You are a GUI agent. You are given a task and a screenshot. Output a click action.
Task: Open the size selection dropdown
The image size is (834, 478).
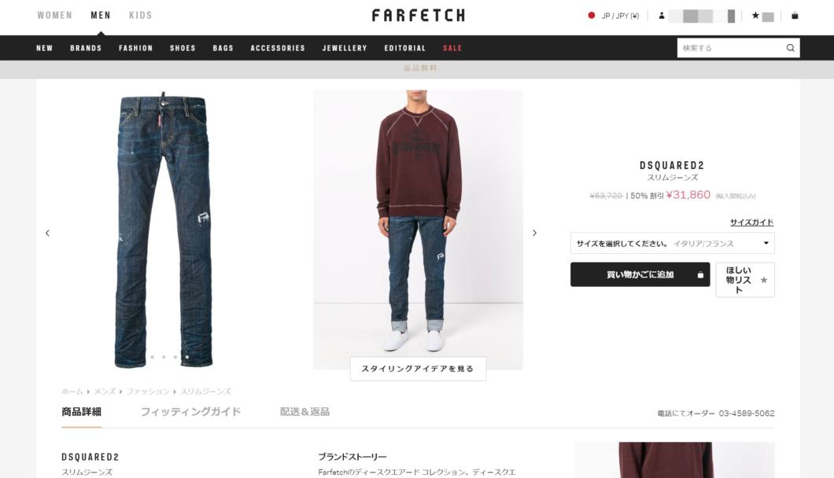click(672, 243)
